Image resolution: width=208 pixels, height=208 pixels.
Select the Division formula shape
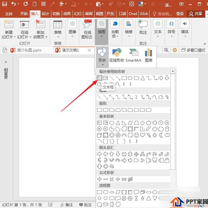pos(118,179)
